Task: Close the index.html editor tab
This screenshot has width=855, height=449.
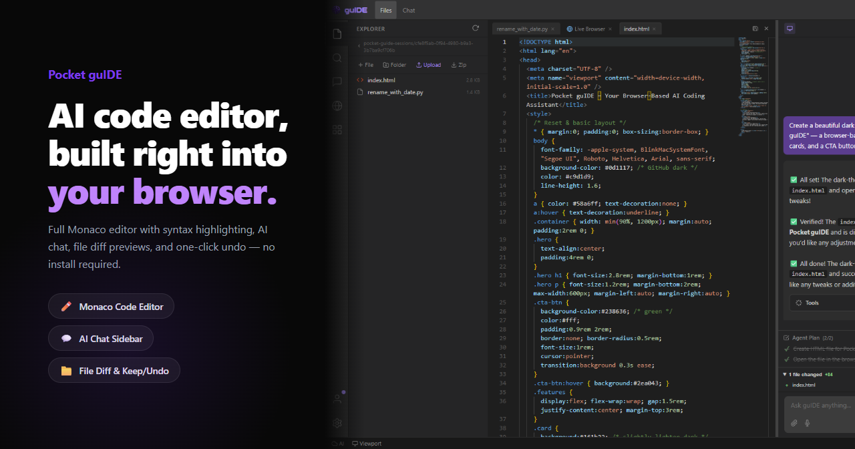Action: coord(655,29)
